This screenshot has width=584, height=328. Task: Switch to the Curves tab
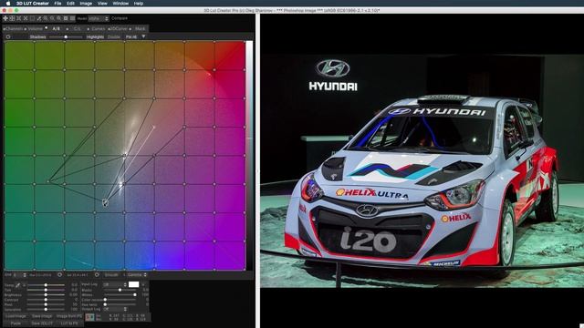(x=98, y=28)
